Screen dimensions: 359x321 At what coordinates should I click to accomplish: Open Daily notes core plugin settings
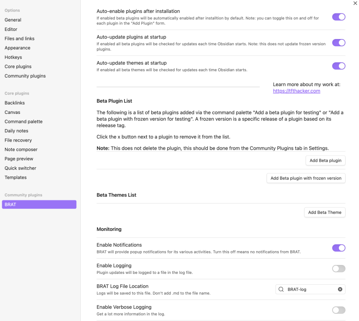tap(15, 130)
